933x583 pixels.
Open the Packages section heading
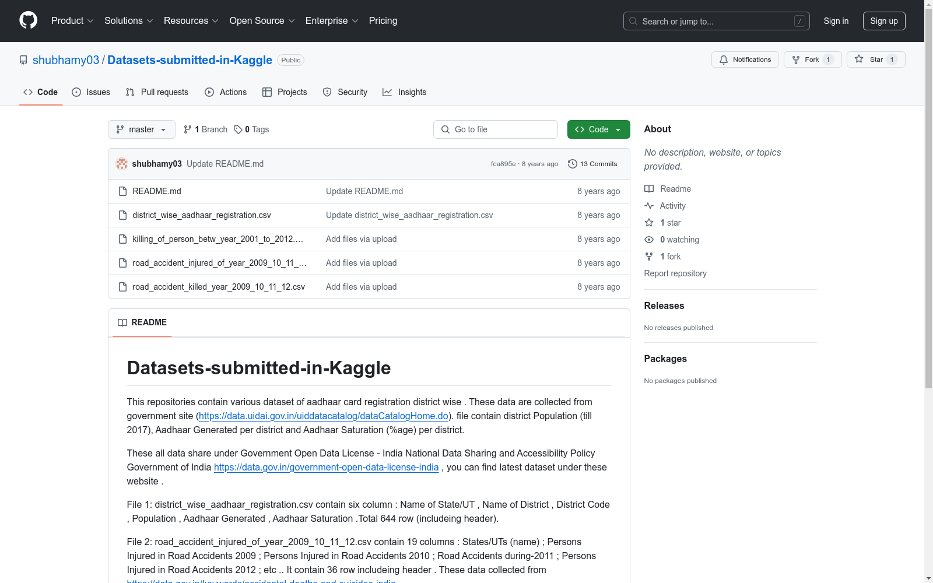tap(665, 359)
